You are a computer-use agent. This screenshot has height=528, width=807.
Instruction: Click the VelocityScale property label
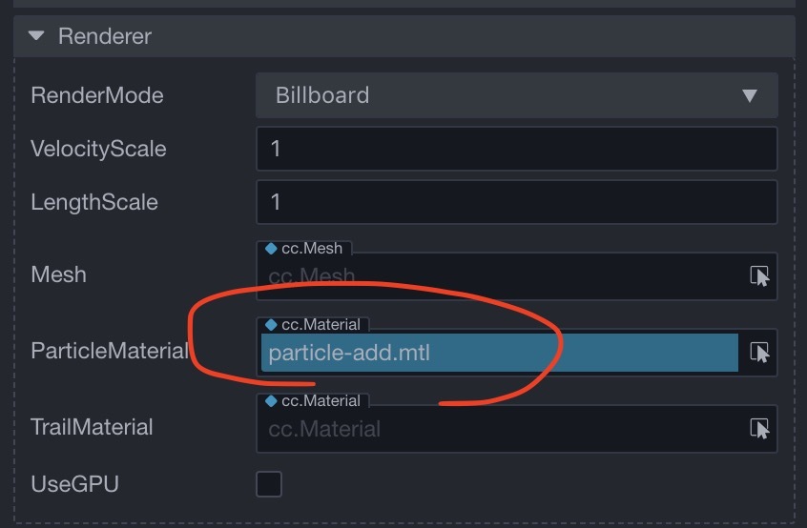[x=98, y=149]
